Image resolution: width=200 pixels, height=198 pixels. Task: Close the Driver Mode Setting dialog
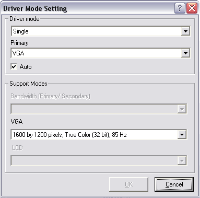click(192, 8)
